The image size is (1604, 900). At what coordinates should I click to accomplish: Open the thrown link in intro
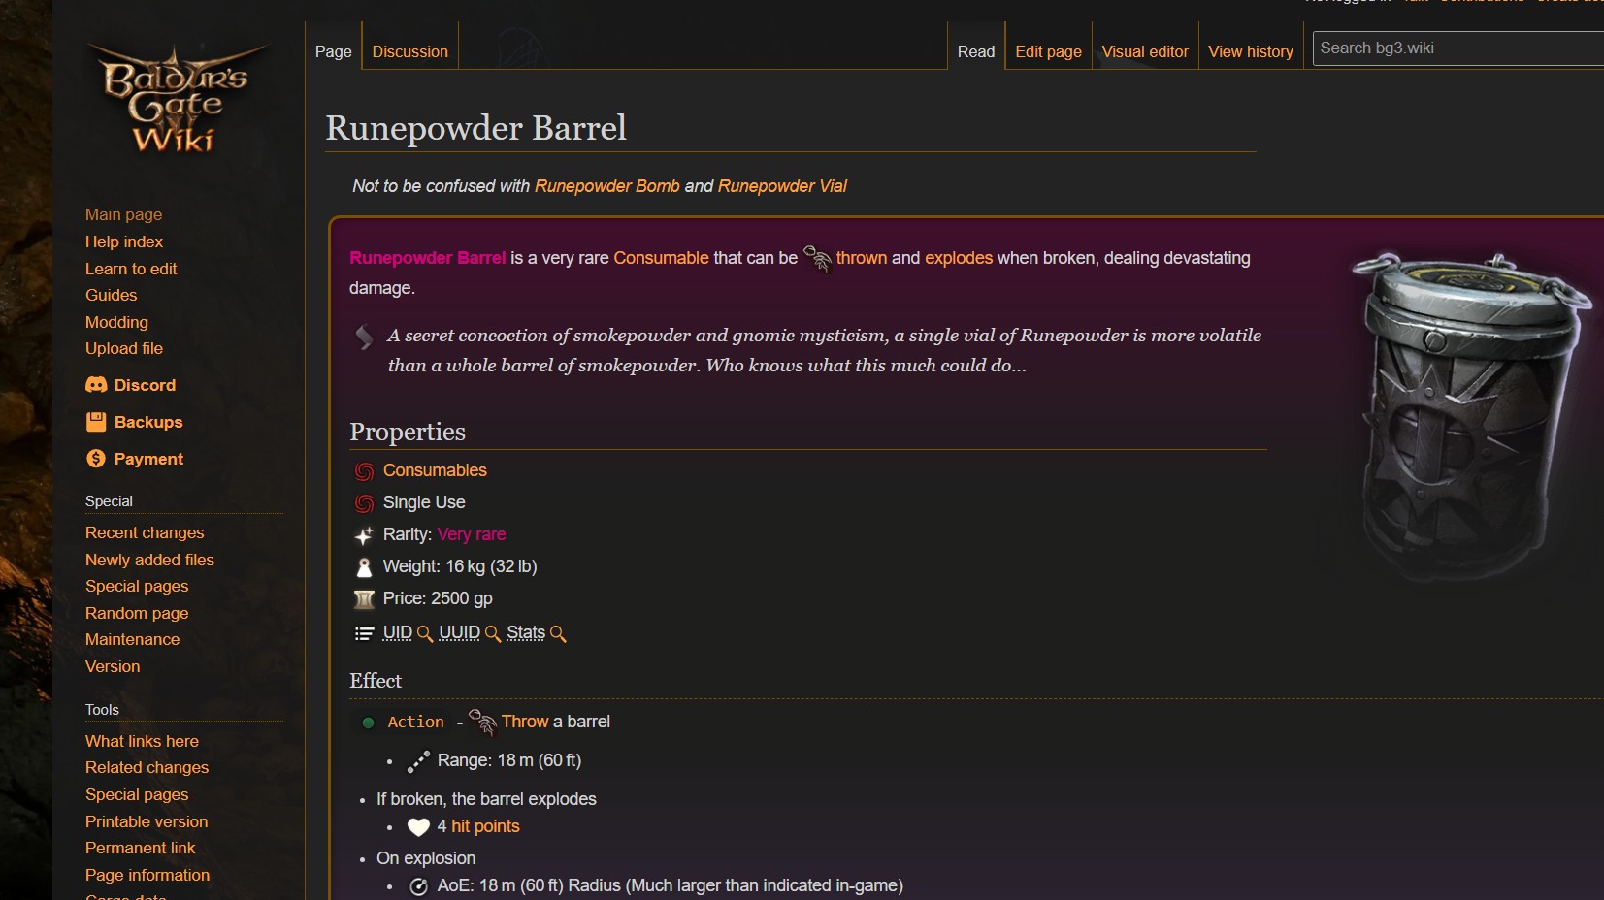click(862, 258)
